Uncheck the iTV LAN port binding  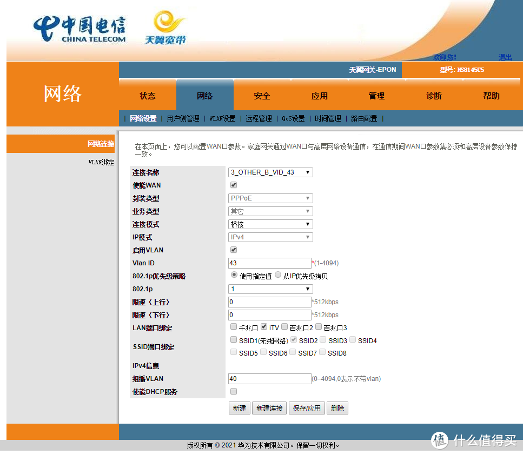(263, 327)
